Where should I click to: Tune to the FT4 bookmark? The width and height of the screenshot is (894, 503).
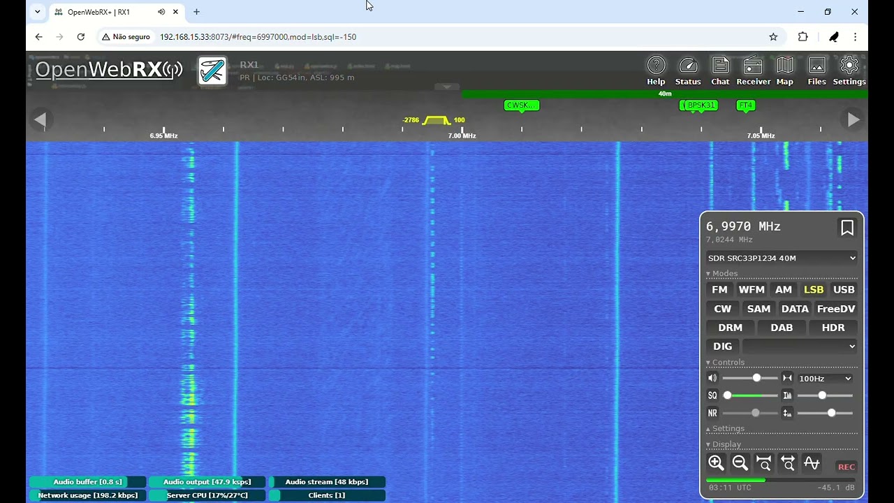746,105
